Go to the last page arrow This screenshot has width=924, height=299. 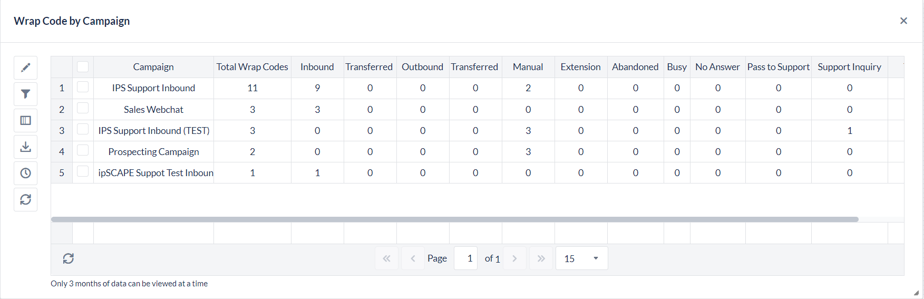(x=541, y=258)
